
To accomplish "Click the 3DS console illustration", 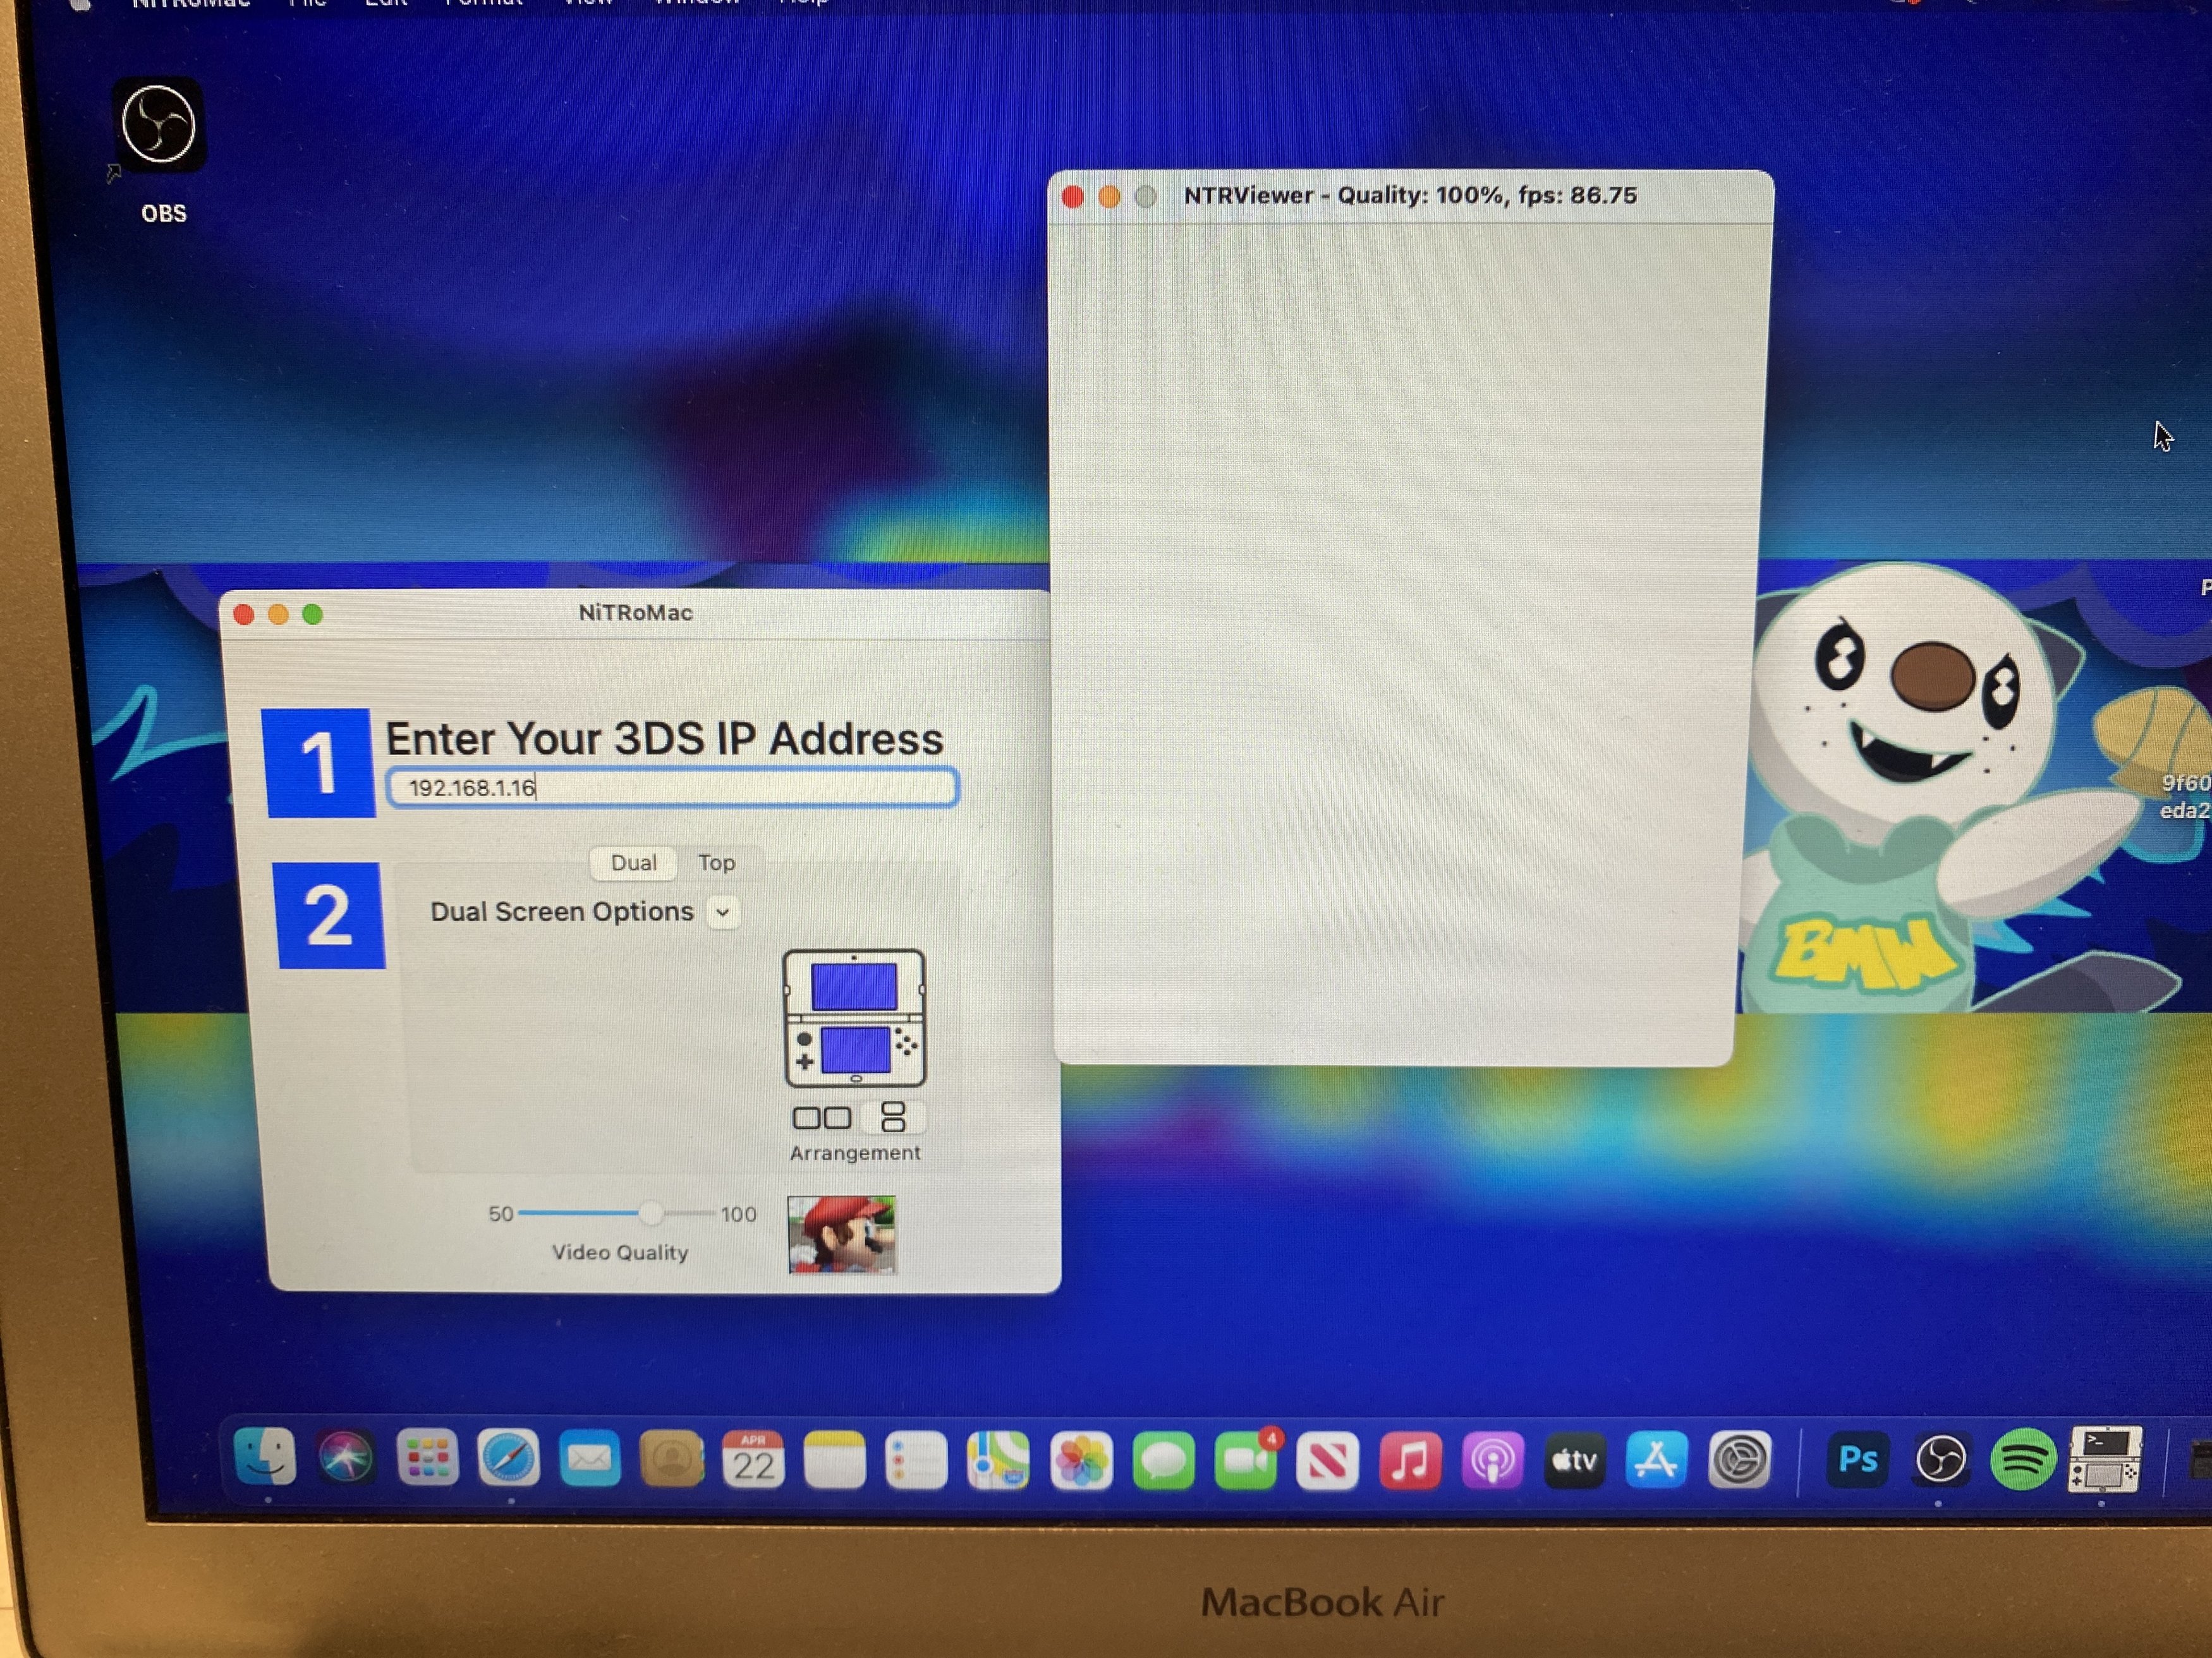I will (855, 1018).
